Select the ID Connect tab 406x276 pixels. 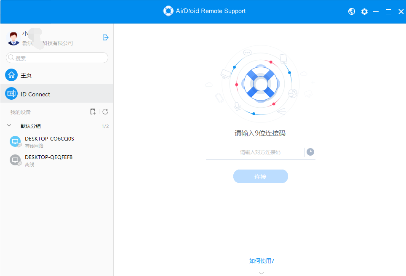click(57, 94)
